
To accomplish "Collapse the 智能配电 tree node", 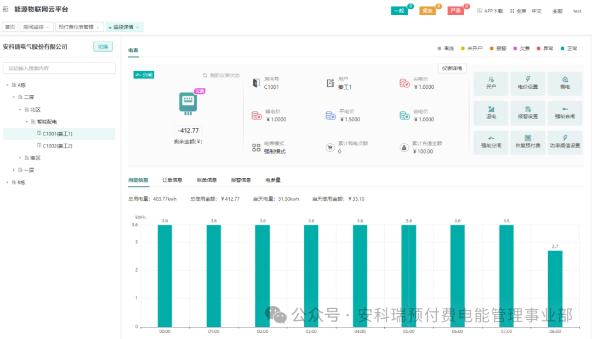I will tap(26, 122).
